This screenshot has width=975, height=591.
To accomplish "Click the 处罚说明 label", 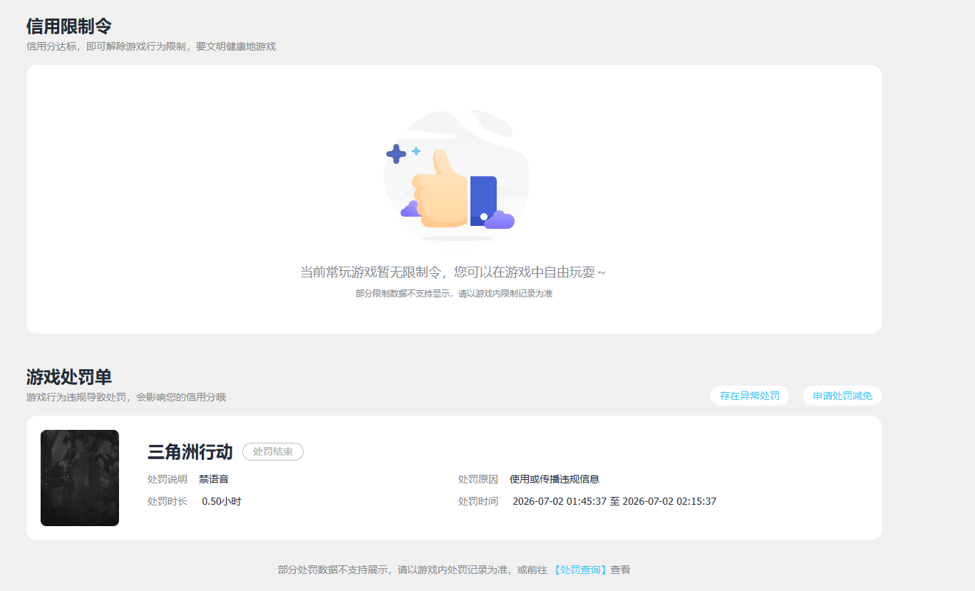I will pos(167,479).
